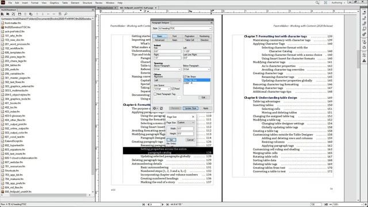Click the zoom out minus icon
This screenshot has width=368, height=207.
[x=331, y=205]
